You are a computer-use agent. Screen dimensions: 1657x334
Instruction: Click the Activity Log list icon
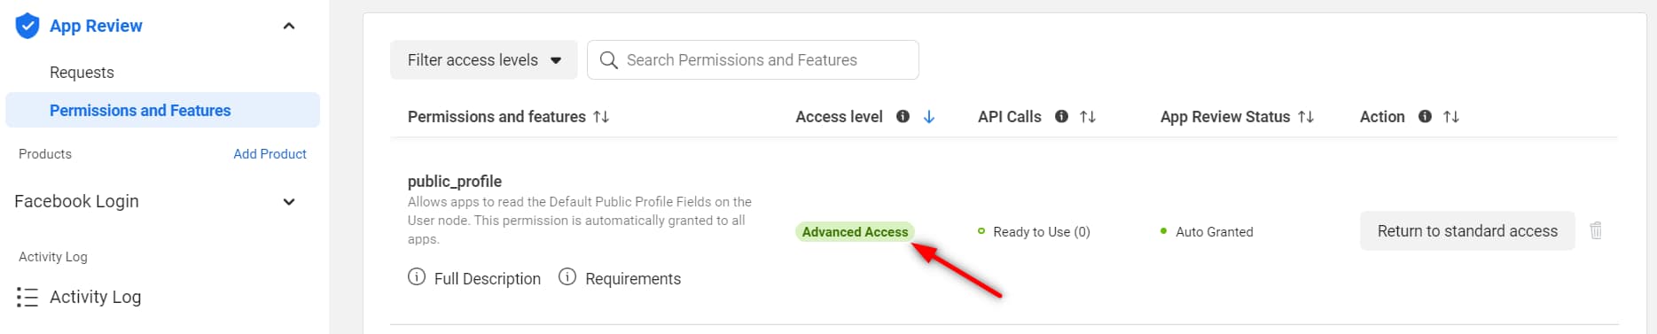(x=27, y=297)
